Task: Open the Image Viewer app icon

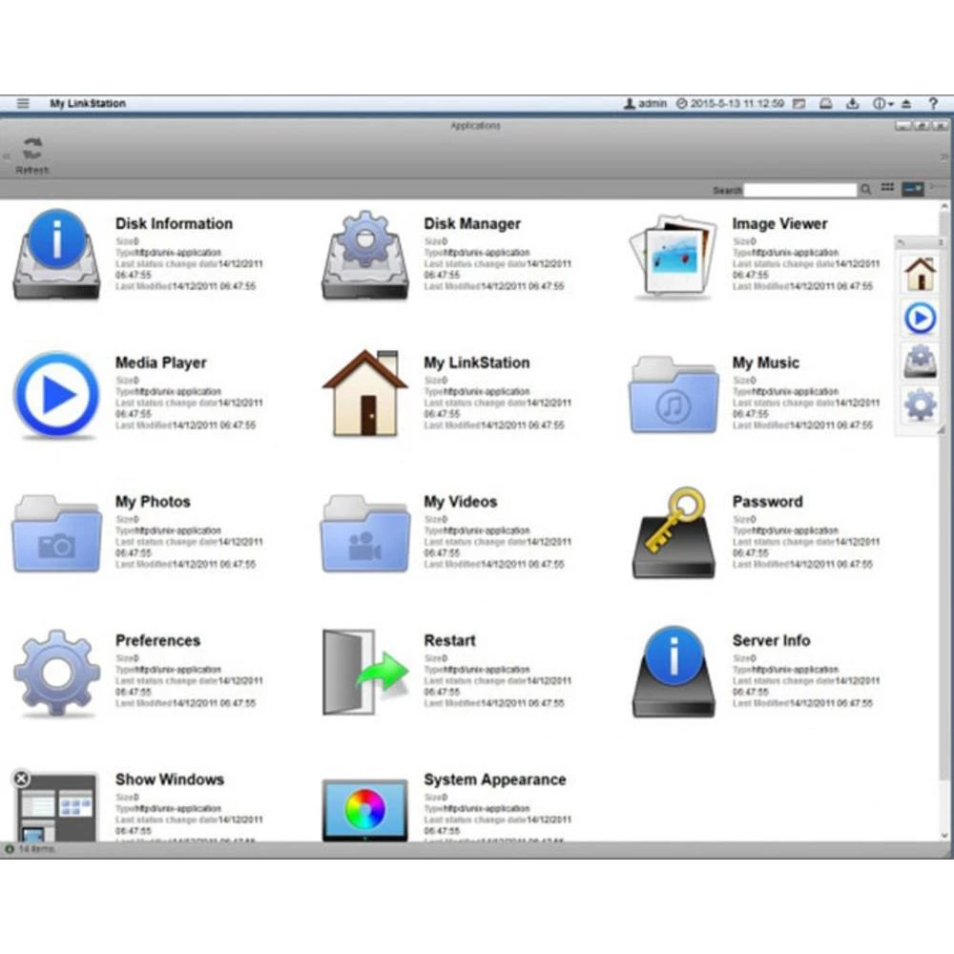Action: coord(673,255)
